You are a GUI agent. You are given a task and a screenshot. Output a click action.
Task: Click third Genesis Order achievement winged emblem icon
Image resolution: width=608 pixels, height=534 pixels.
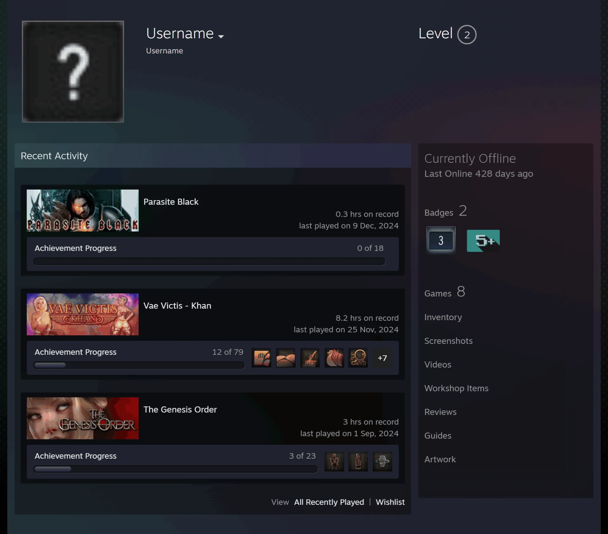(382, 462)
